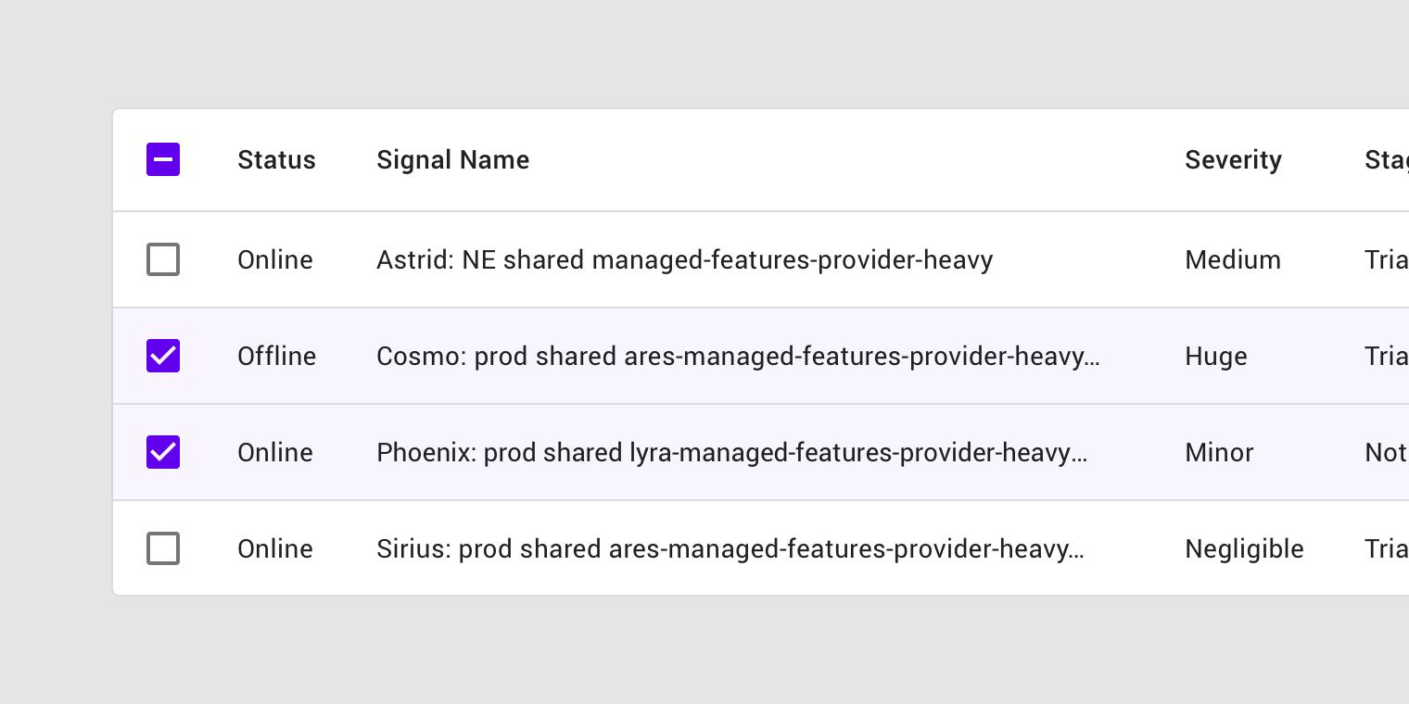Click the Medium severity cell

[x=1233, y=260]
